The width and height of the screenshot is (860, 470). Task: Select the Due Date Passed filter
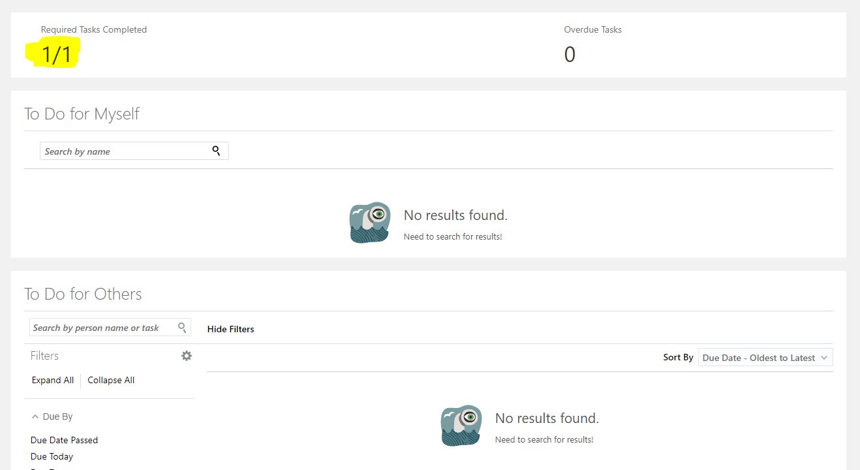click(x=64, y=439)
